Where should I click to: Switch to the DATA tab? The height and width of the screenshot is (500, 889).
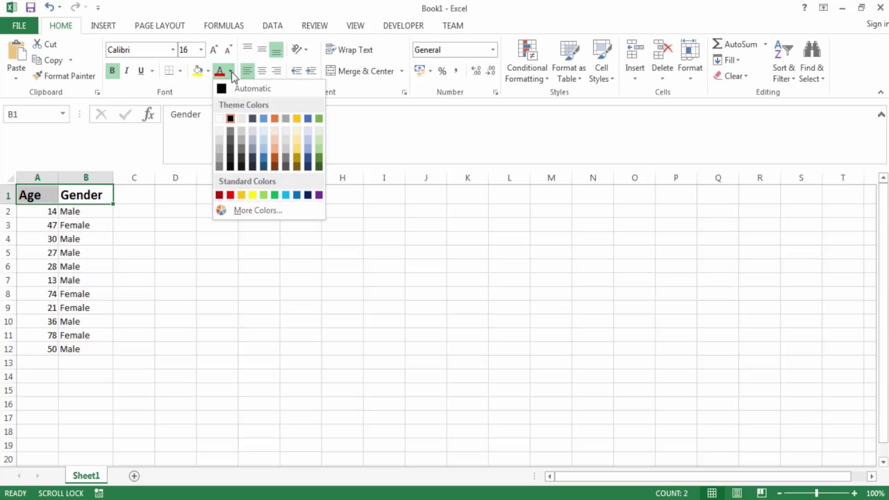(x=272, y=26)
